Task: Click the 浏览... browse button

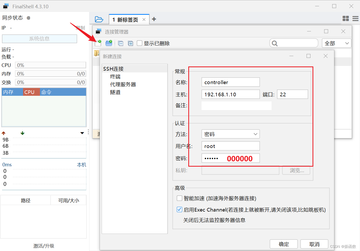Action: point(296,170)
